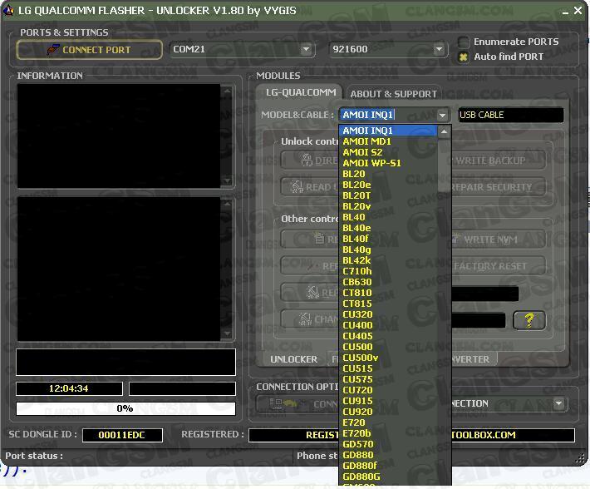Select CB630 in the model list

[x=388, y=282]
